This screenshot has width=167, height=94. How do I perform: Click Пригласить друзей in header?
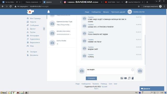point(118,12)
